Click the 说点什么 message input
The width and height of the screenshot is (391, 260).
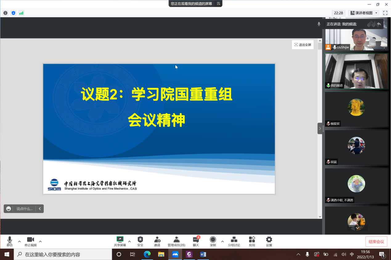[24, 209]
